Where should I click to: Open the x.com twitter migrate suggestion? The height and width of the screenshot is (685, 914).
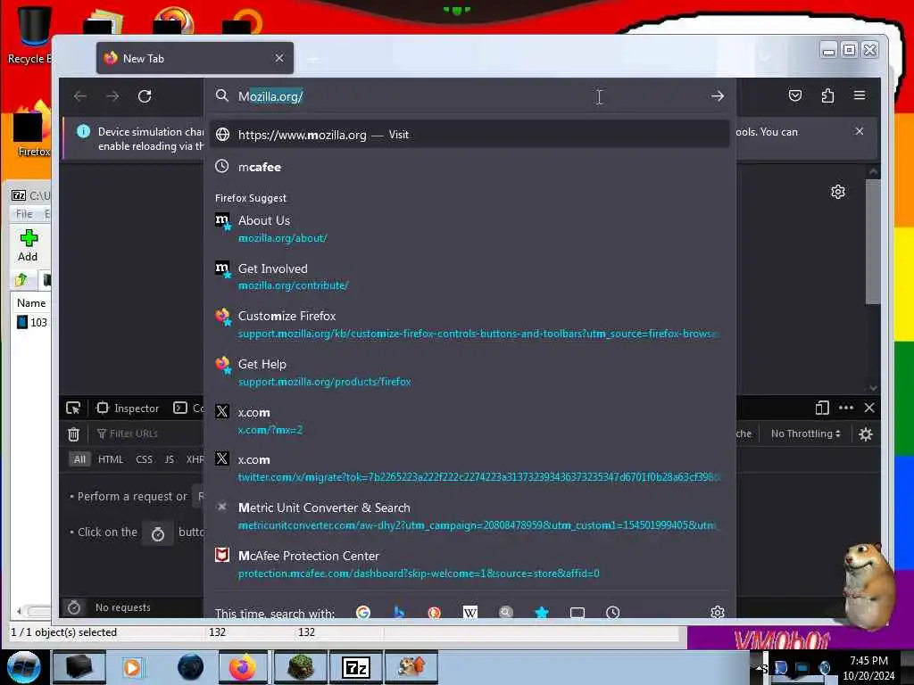(469, 468)
